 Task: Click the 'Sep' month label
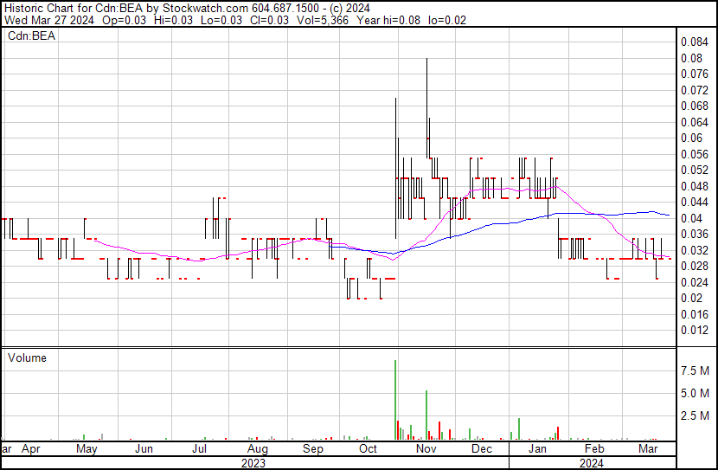[x=313, y=449]
